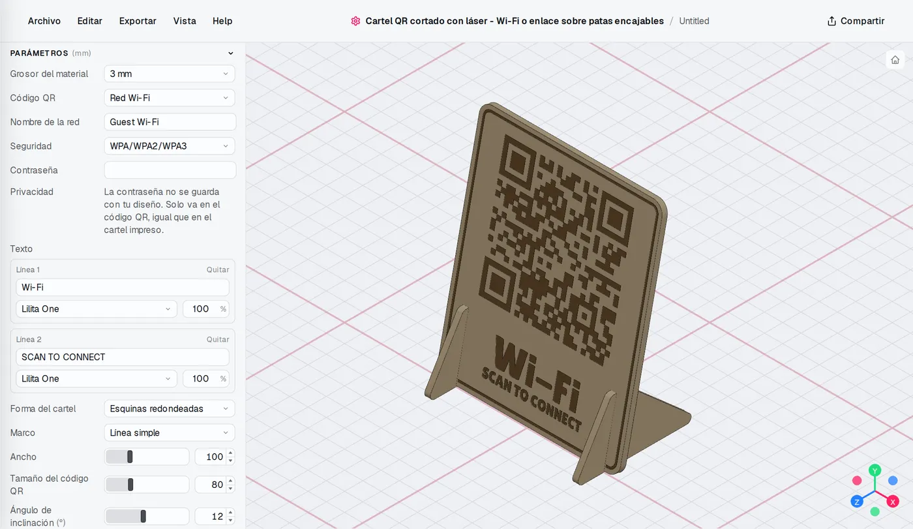
Task: Open the Código QR type dropdown
Action: point(170,98)
